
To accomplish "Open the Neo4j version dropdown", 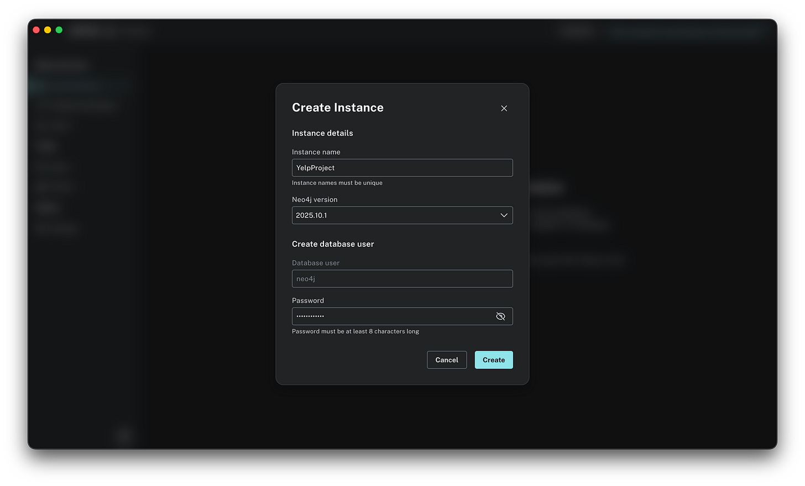I will point(402,215).
